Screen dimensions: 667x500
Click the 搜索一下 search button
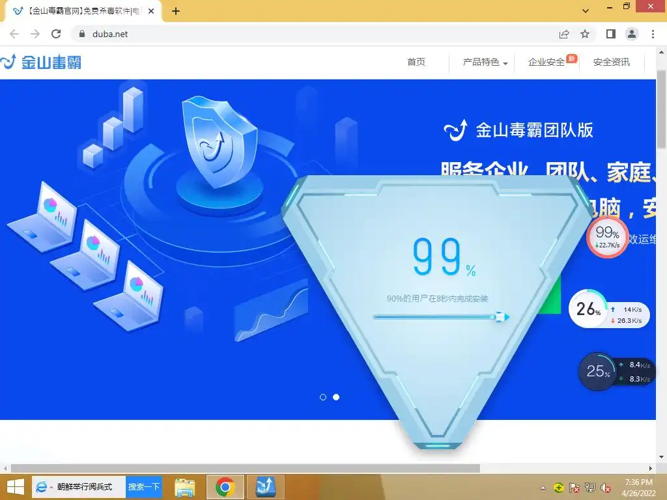[144, 487]
